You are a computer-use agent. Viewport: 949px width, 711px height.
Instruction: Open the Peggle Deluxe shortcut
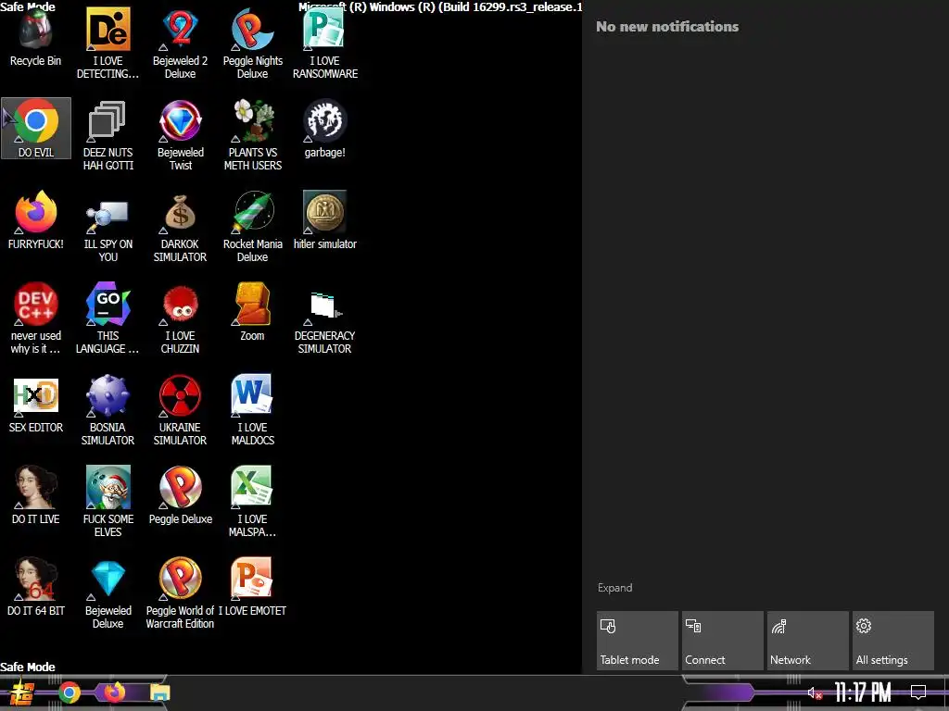coord(180,495)
